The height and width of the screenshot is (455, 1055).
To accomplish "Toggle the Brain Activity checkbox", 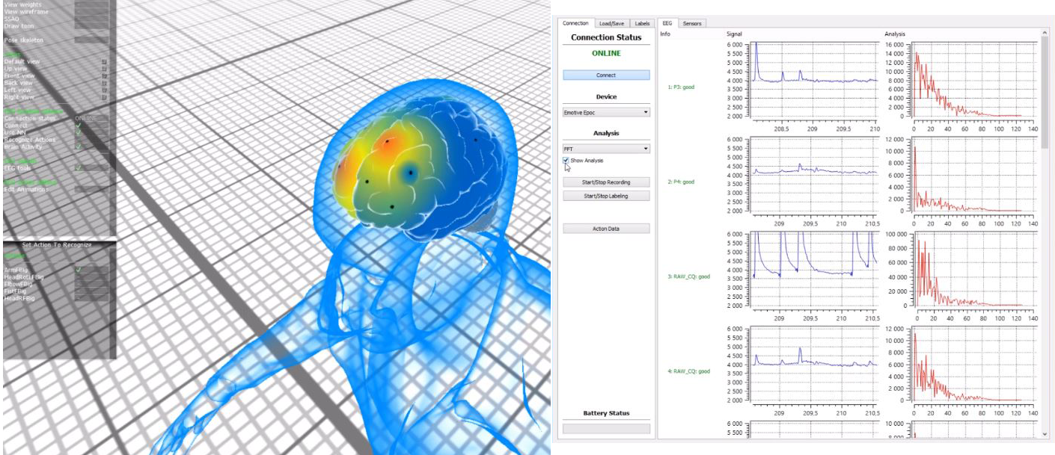I will [x=91, y=146].
